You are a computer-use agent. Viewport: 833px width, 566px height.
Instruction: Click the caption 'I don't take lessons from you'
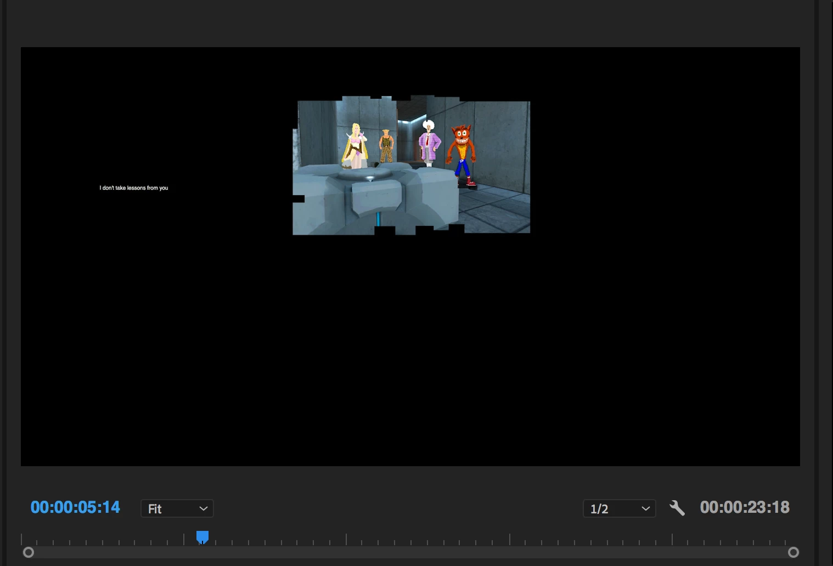click(134, 188)
